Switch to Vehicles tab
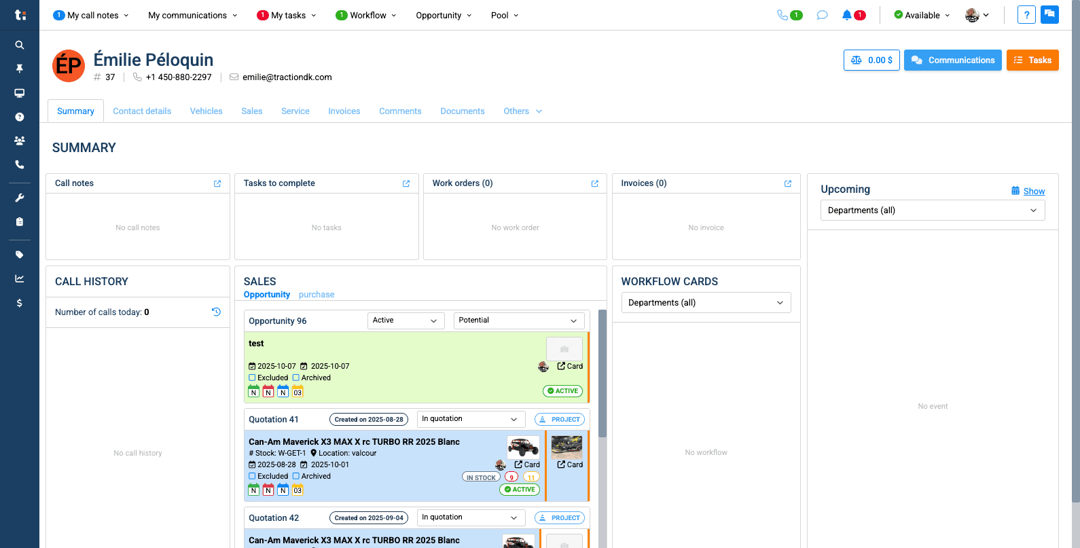 (206, 111)
